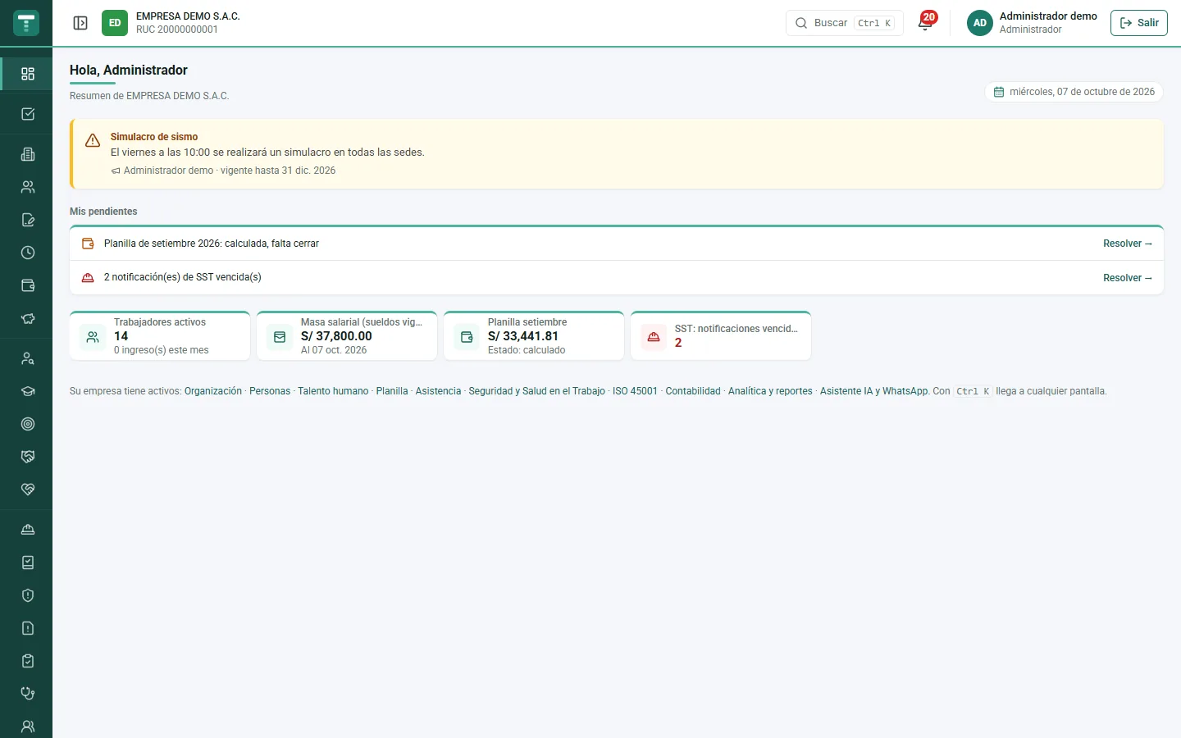Follow the Personas module link
The image size is (1181, 738).
270,391
